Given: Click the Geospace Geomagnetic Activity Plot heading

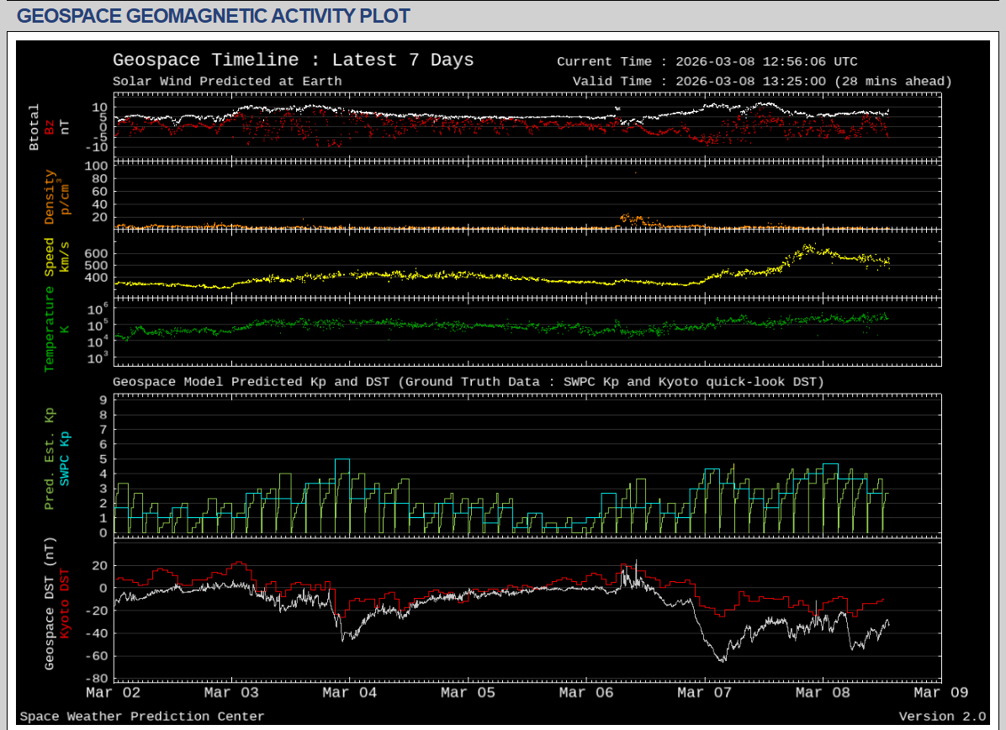Looking at the screenshot, I should coord(214,16).
